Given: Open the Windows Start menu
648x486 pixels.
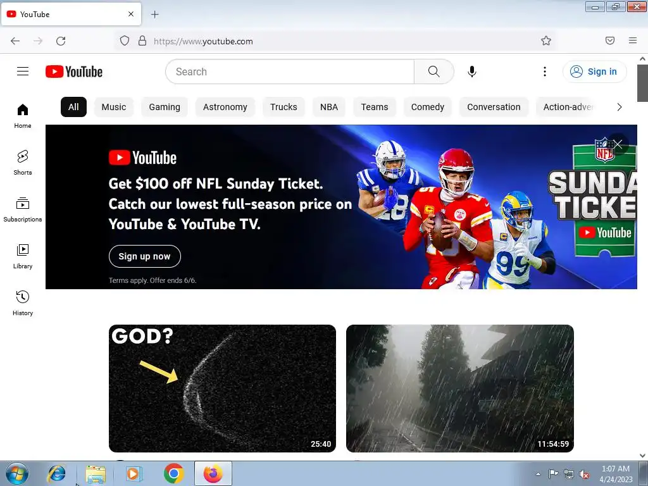Looking at the screenshot, I should point(17,473).
